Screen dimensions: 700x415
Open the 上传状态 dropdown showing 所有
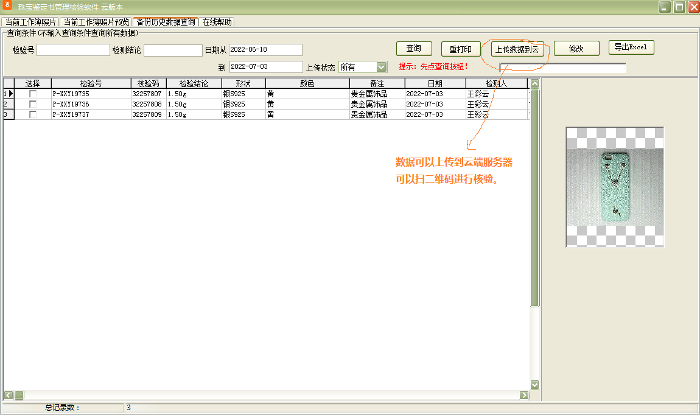(x=381, y=67)
